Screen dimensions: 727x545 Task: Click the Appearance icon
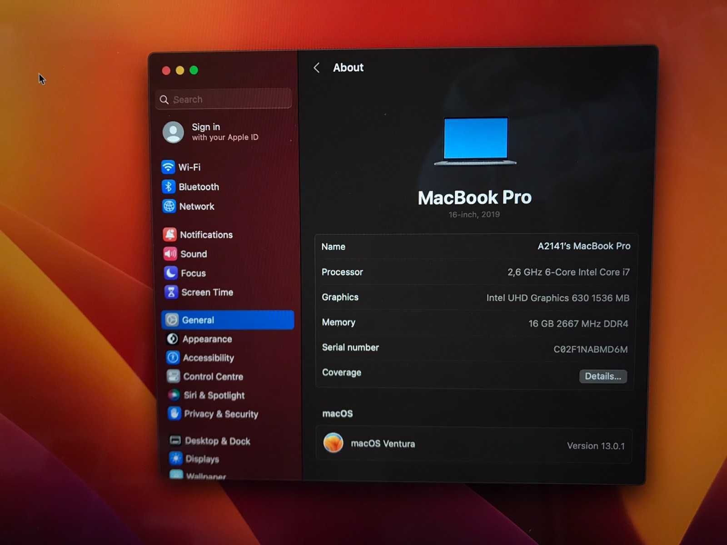[x=173, y=339]
